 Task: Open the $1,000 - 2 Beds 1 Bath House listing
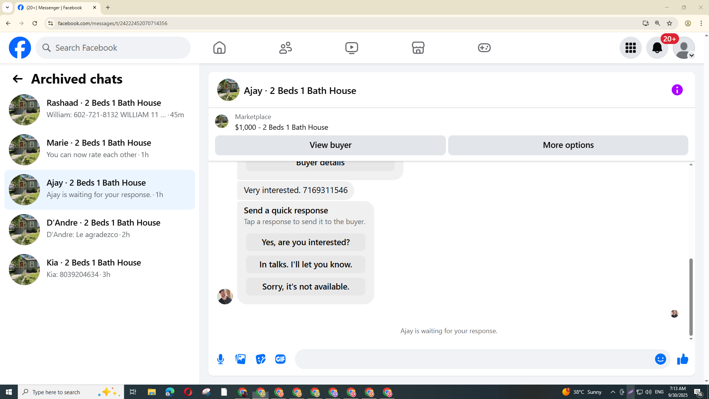(x=281, y=127)
